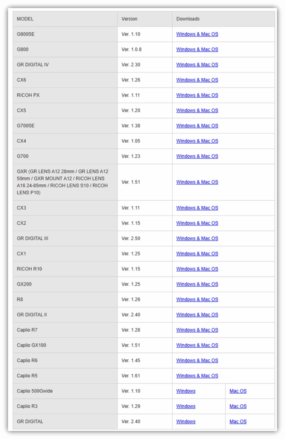The height and width of the screenshot is (439, 285).
Task: Click G700SE firmware download link
Action: (x=197, y=126)
